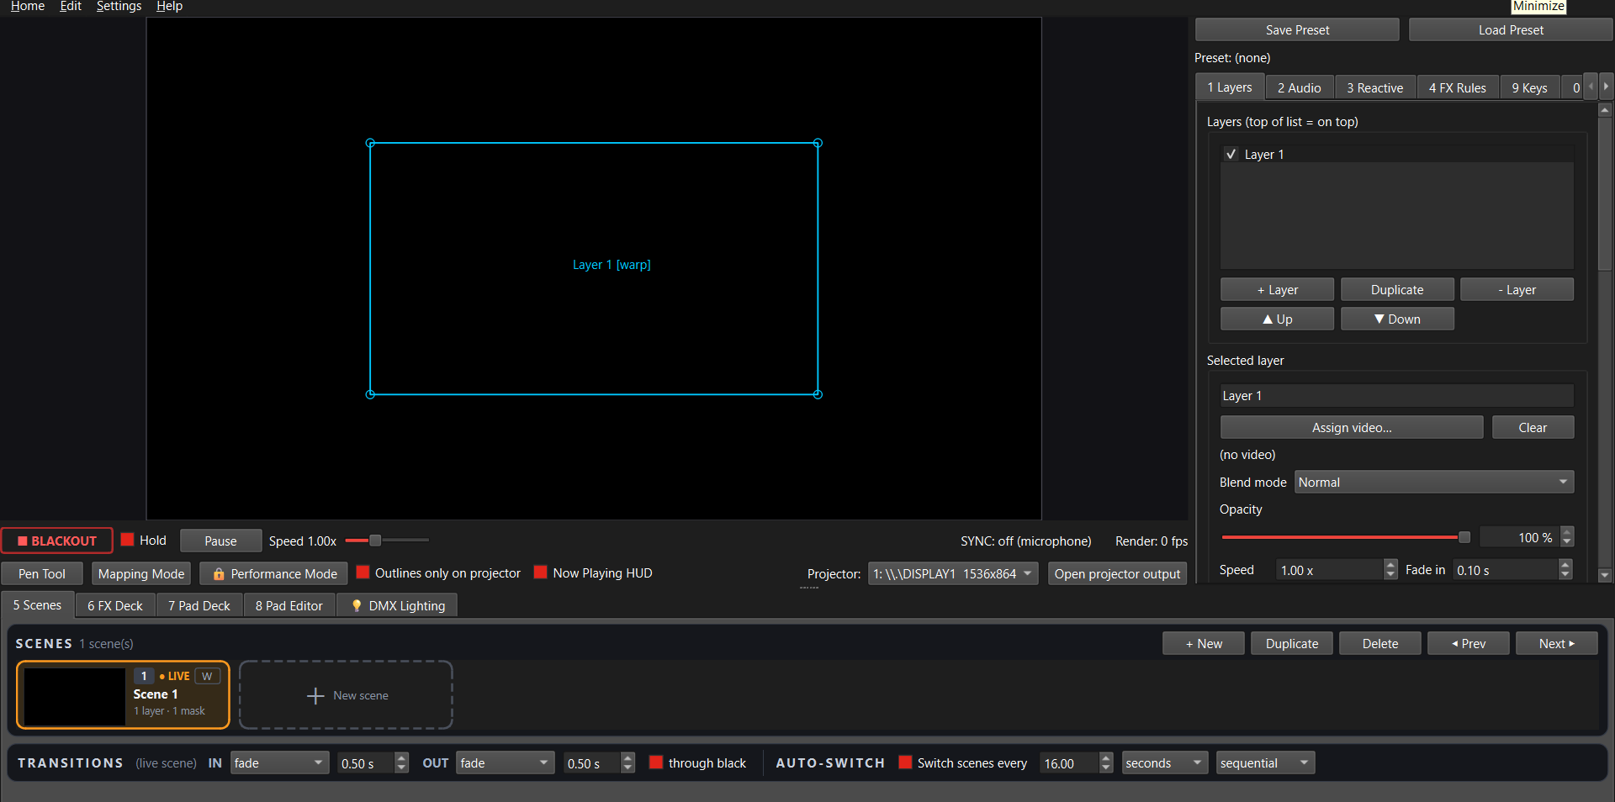The image size is (1615, 802).
Task: Click the right panel vertical scrollbar
Action: pos(1604,343)
